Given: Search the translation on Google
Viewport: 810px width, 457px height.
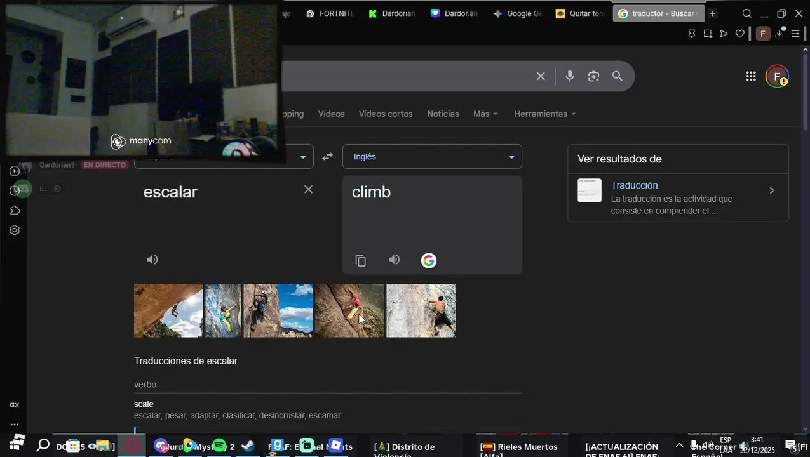Looking at the screenshot, I should (x=429, y=260).
